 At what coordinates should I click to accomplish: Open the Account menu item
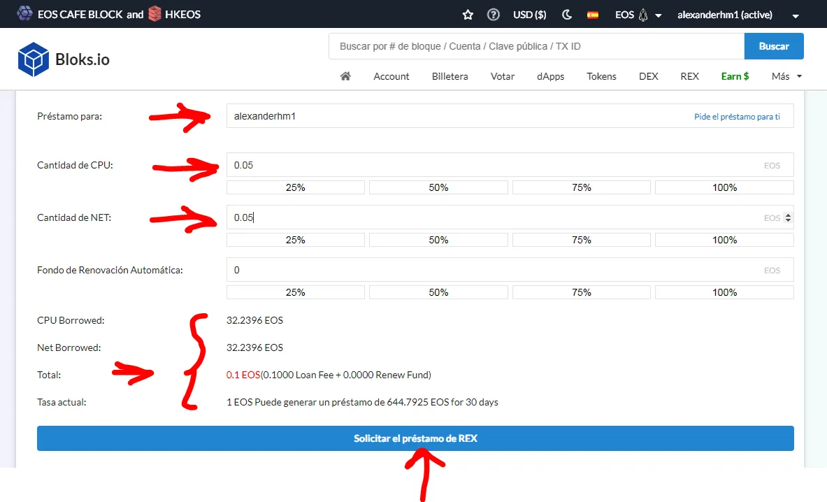coord(391,76)
